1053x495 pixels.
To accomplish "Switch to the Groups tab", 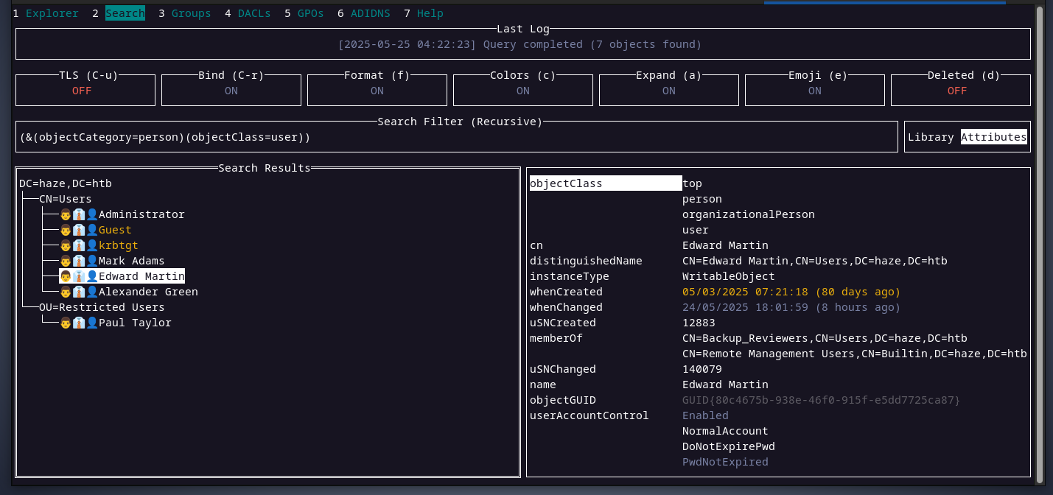I will 191,13.
